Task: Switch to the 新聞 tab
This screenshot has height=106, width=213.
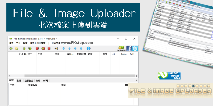Action: pos(46,81)
